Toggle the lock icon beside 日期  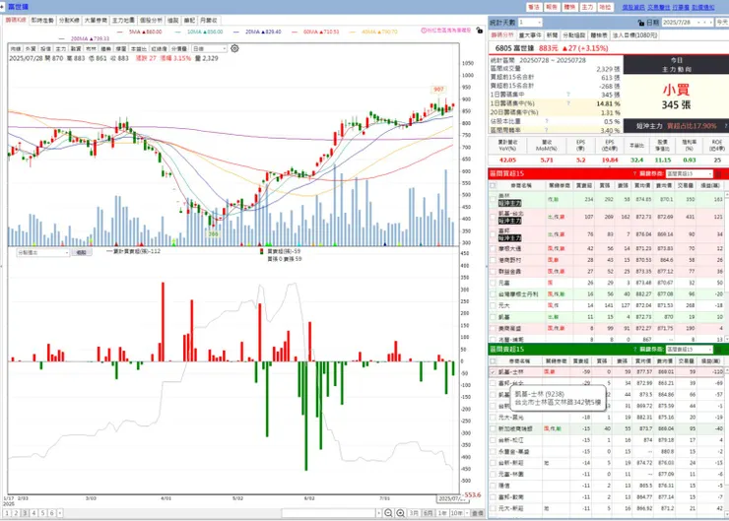pos(641,23)
